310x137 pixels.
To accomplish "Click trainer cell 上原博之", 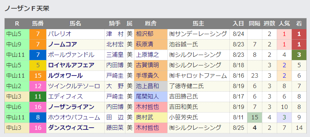I will [151, 55].
